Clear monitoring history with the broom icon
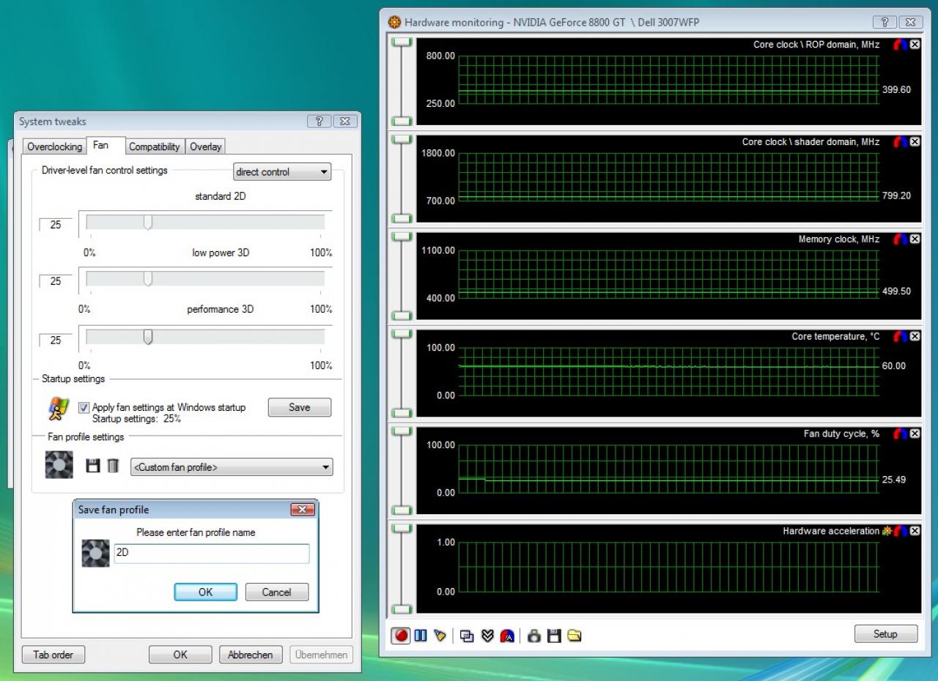The width and height of the screenshot is (938, 681). (440, 636)
